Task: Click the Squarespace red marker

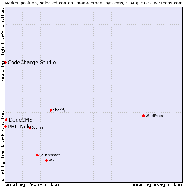Action: click(x=37, y=155)
